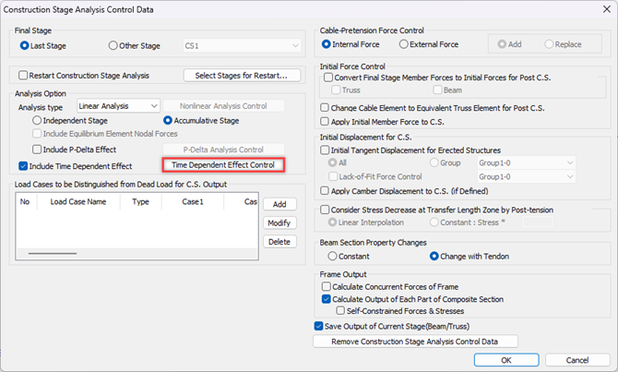Open Time Dependent Effect Control
The width and height of the screenshot is (618, 372).
tap(223, 165)
